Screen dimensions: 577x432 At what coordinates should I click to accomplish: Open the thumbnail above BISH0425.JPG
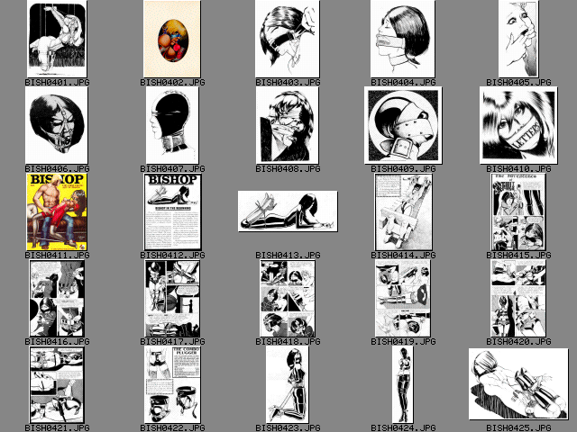518,384
